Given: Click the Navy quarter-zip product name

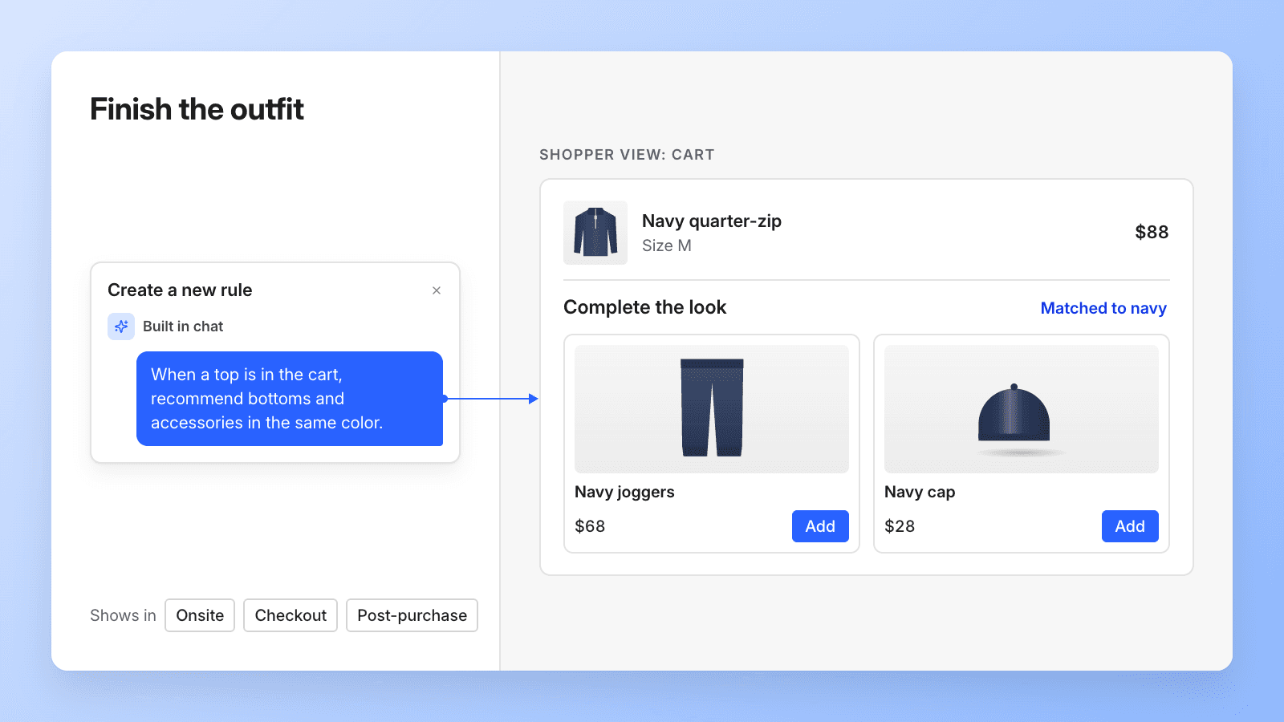Looking at the screenshot, I should click(712, 221).
